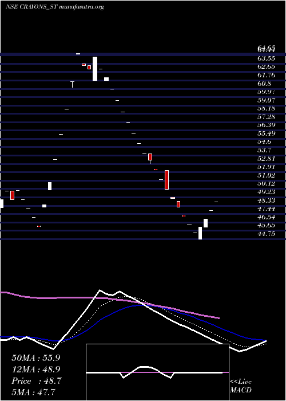This screenshot has width=286, height=401.
Task: Click the 5MA : 47.7 readout
Action: coord(34,392)
